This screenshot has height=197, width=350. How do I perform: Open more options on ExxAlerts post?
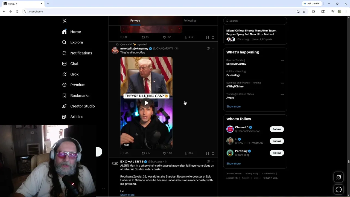(x=213, y=162)
